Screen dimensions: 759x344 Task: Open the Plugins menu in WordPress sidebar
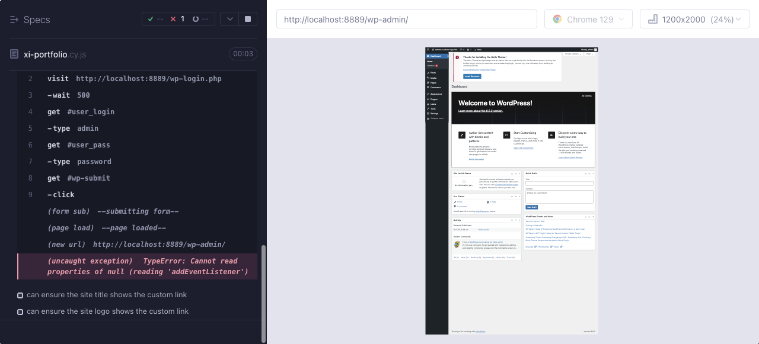433,99
